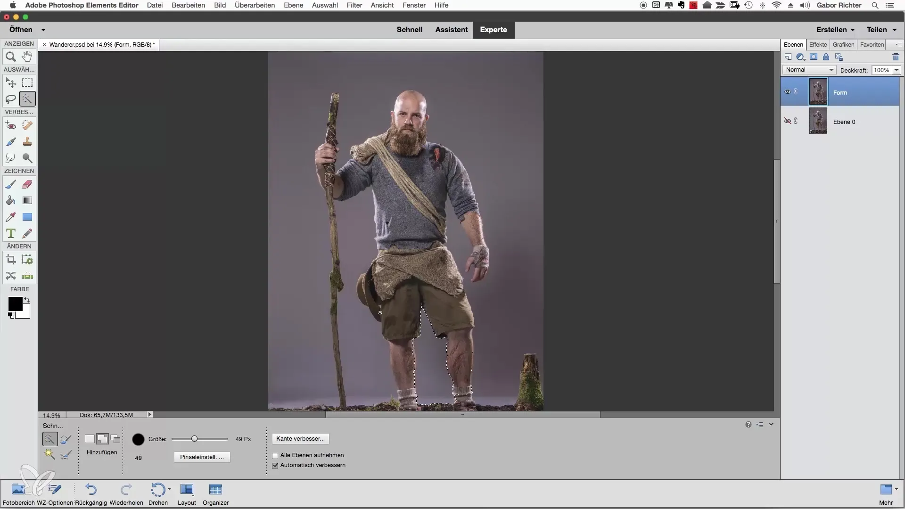Select the blue Rectangle shape tool
The width and height of the screenshot is (905, 509).
point(27,217)
